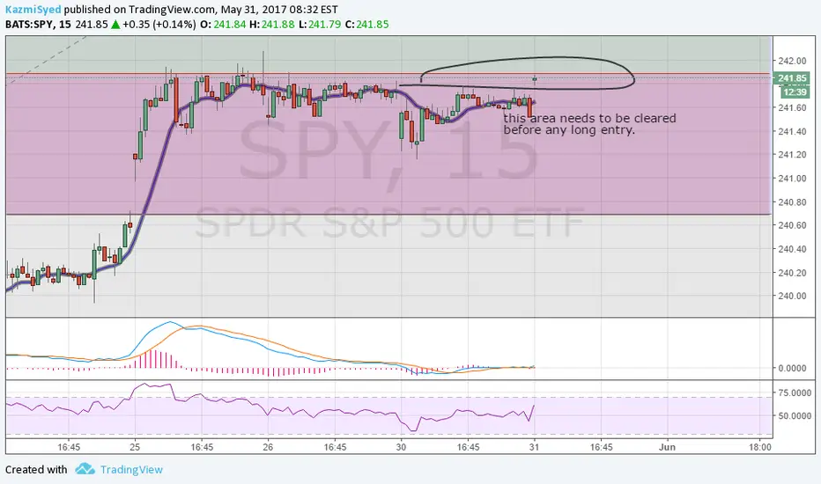Click the RSI axis value 75.0000

(x=795, y=392)
